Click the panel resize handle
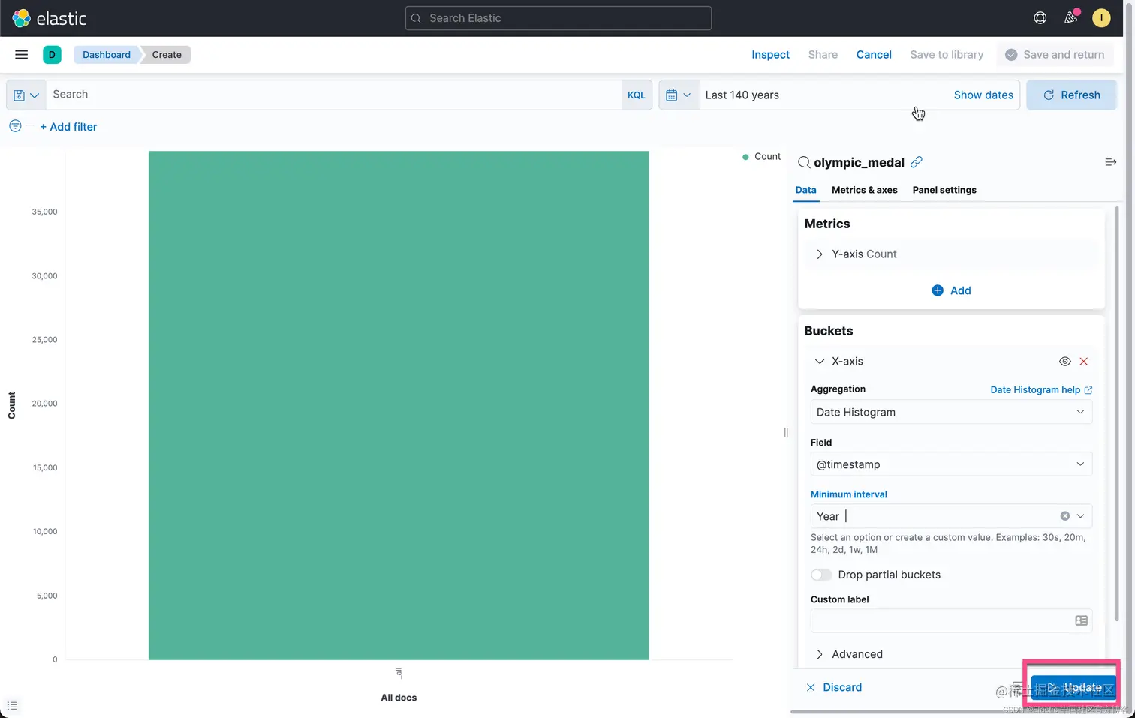The width and height of the screenshot is (1135, 718). pyautogui.click(x=786, y=432)
